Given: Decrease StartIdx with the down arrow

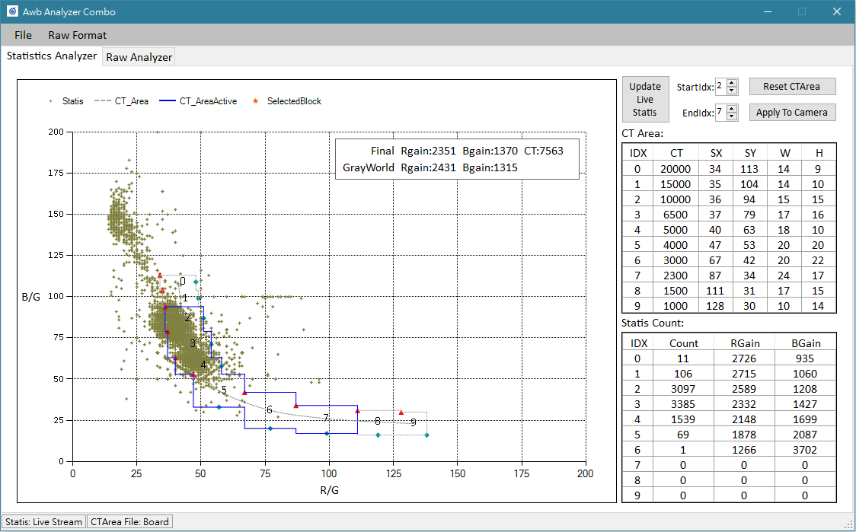Looking at the screenshot, I should pyautogui.click(x=732, y=91).
